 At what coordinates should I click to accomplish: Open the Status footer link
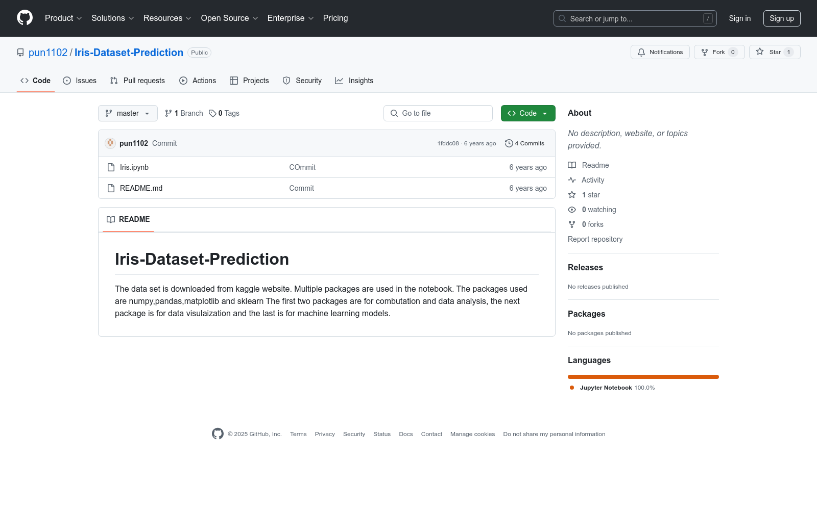tap(382, 434)
